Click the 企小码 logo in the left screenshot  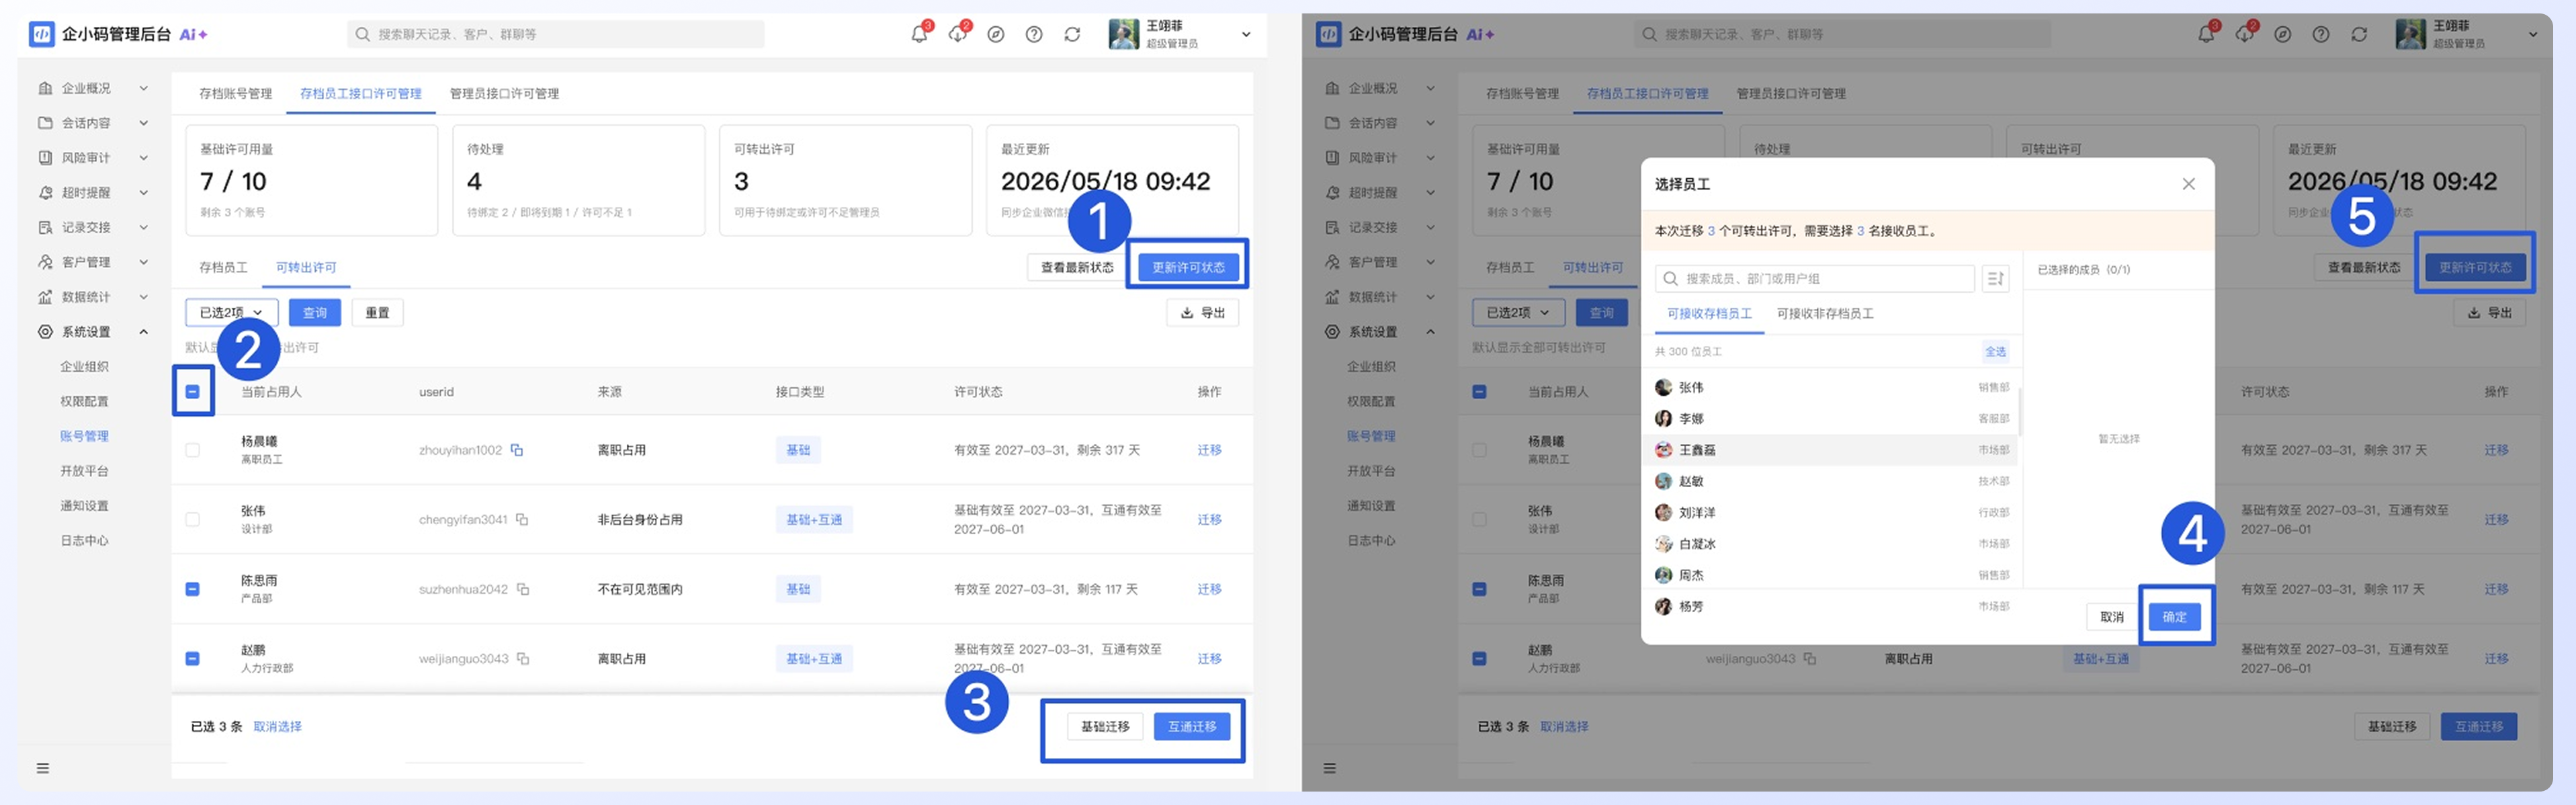pos(41,34)
